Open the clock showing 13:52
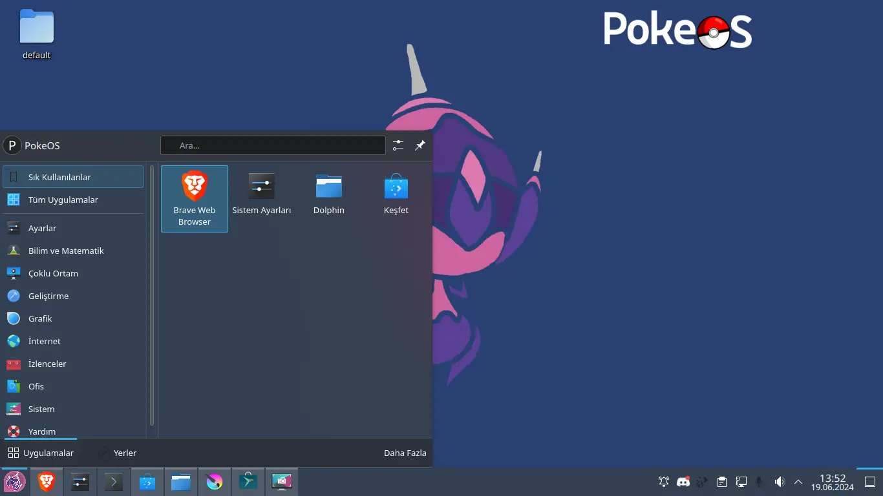The image size is (883, 496). 833,482
